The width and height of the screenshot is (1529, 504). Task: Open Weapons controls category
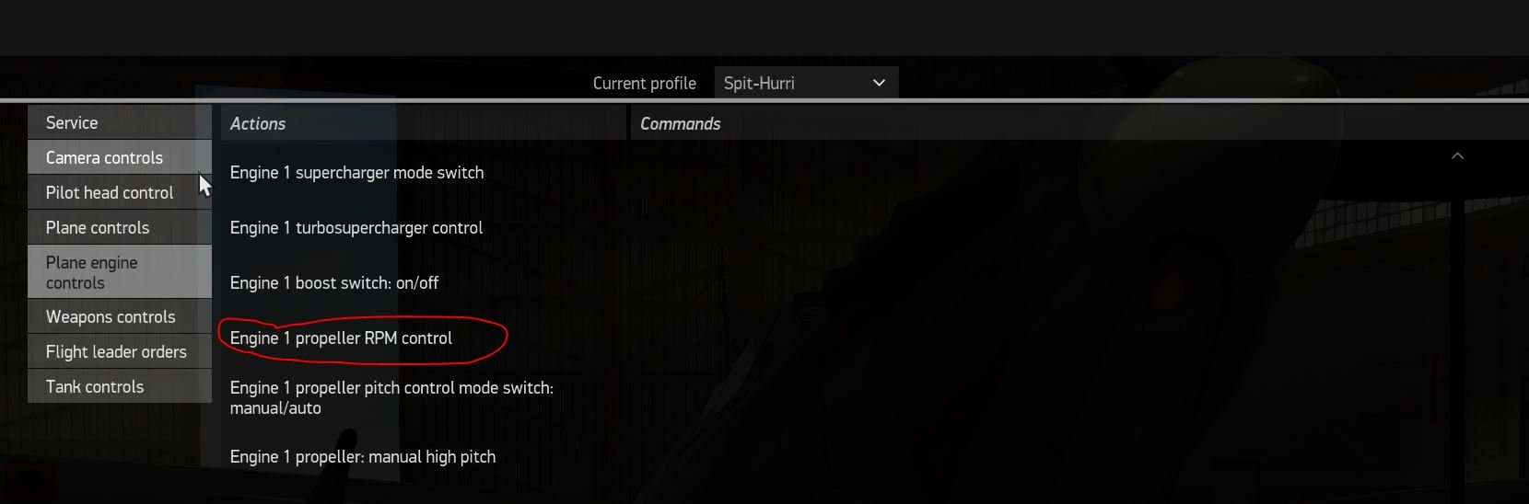pos(120,316)
